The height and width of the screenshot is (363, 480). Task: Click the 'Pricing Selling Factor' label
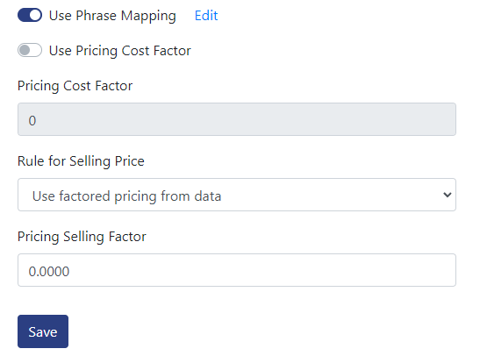(82, 237)
